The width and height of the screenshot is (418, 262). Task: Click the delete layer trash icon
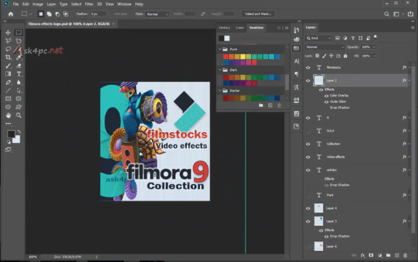point(405,255)
